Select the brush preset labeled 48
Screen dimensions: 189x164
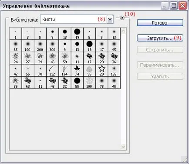[x=52, y=83]
